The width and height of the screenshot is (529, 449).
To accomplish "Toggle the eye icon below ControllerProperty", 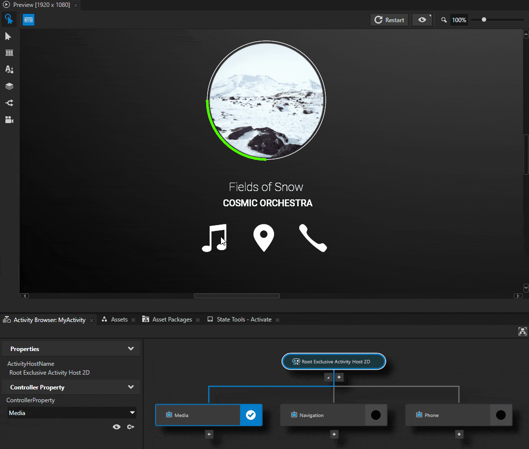I will (x=117, y=427).
